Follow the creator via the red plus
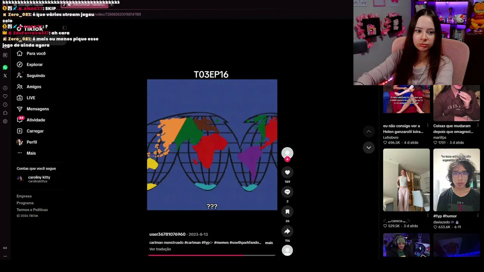This screenshot has height=272, width=484. (287, 159)
